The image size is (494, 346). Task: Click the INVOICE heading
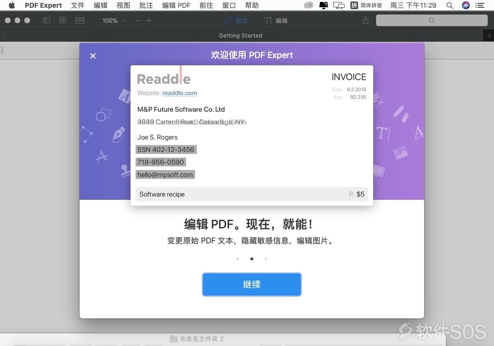[x=349, y=77]
